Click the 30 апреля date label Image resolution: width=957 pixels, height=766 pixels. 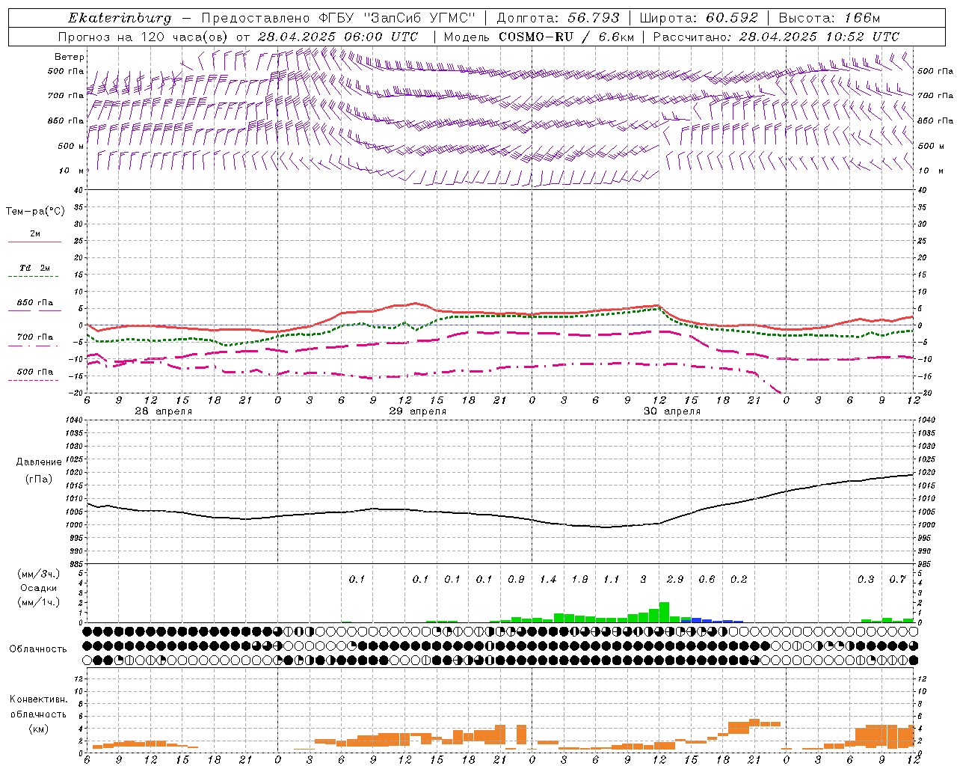point(672,411)
